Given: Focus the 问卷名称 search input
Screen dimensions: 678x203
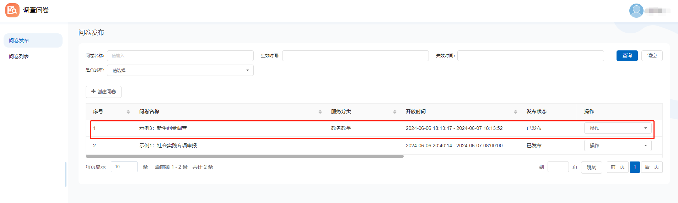Looking at the screenshot, I should (x=180, y=56).
